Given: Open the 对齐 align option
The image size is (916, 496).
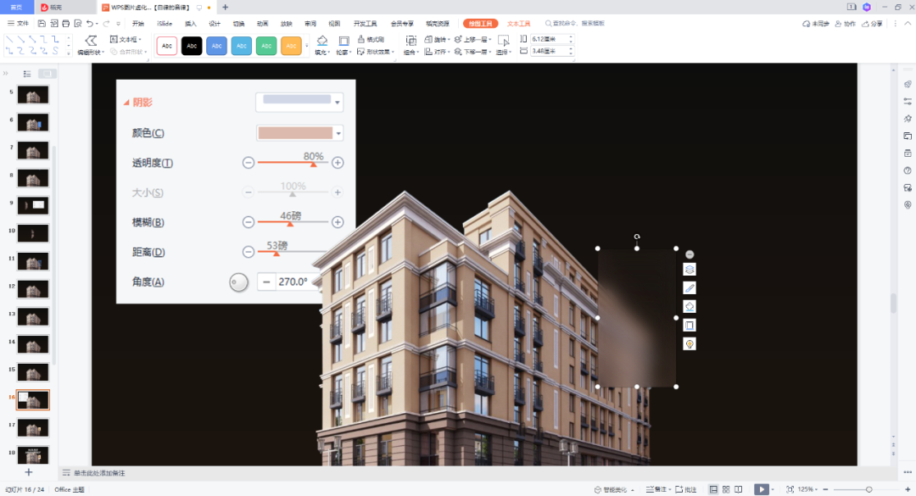Looking at the screenshot, I should 437,52.
